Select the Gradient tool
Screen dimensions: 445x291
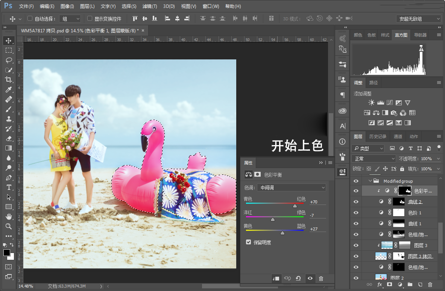coord(9,148)
